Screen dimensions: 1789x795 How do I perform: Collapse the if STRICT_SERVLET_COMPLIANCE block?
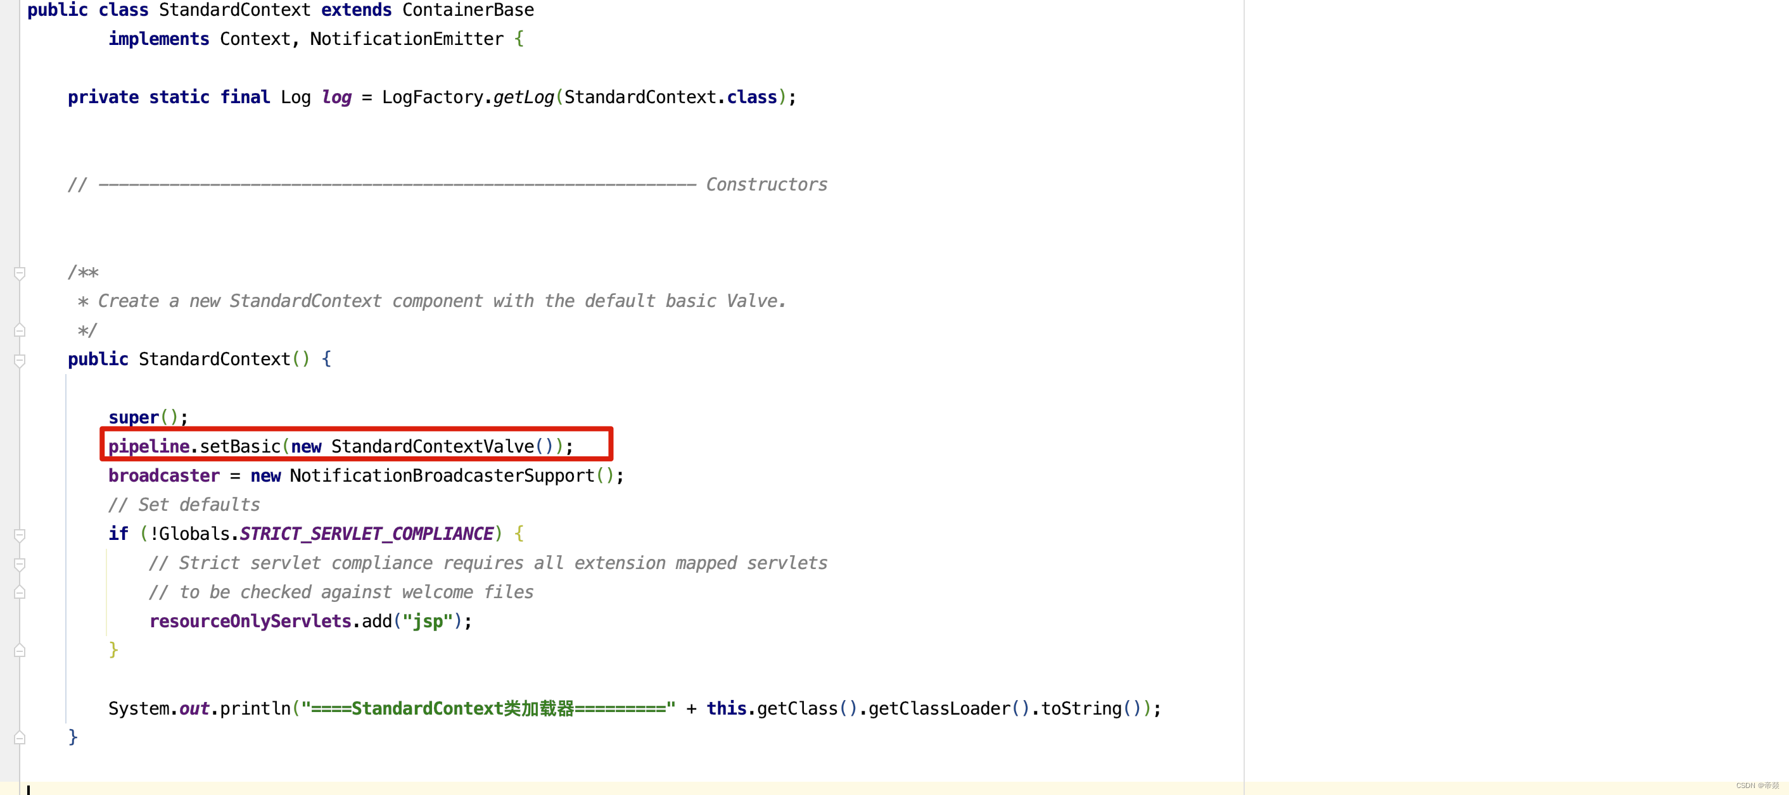pyautogui.click(x=20, y=535)
